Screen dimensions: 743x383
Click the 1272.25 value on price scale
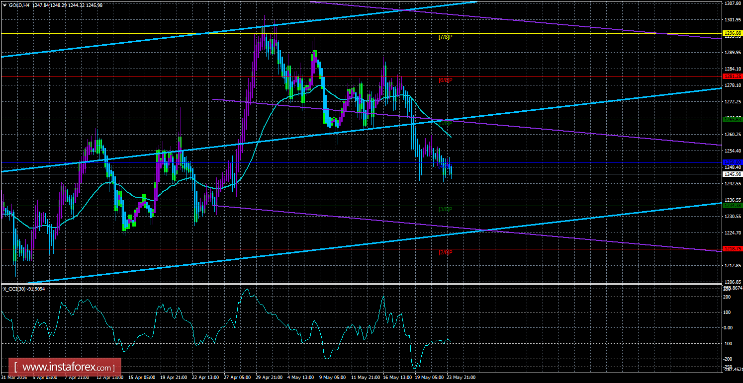click(x=733, y=102)
